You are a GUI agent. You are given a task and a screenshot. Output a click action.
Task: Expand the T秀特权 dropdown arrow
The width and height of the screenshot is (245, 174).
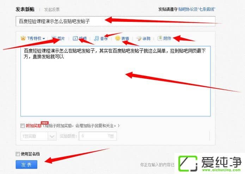pyautogui.click(x=44, y=38)
